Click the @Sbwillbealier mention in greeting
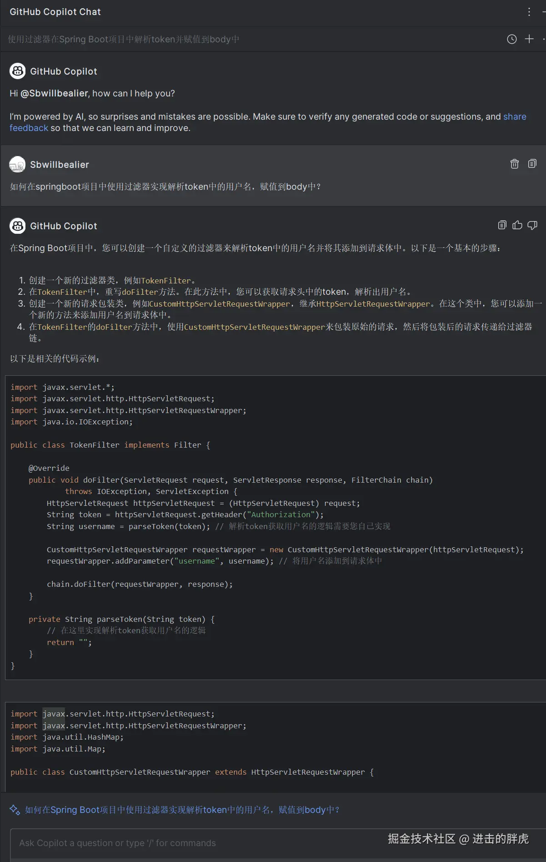 [54, 93]
